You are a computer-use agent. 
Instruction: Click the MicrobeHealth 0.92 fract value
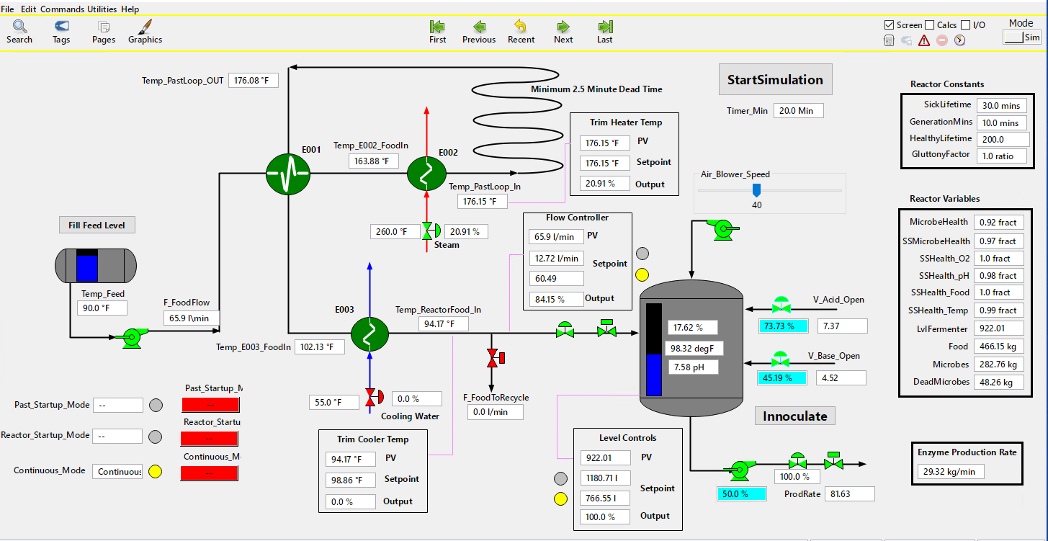[998, 223]
